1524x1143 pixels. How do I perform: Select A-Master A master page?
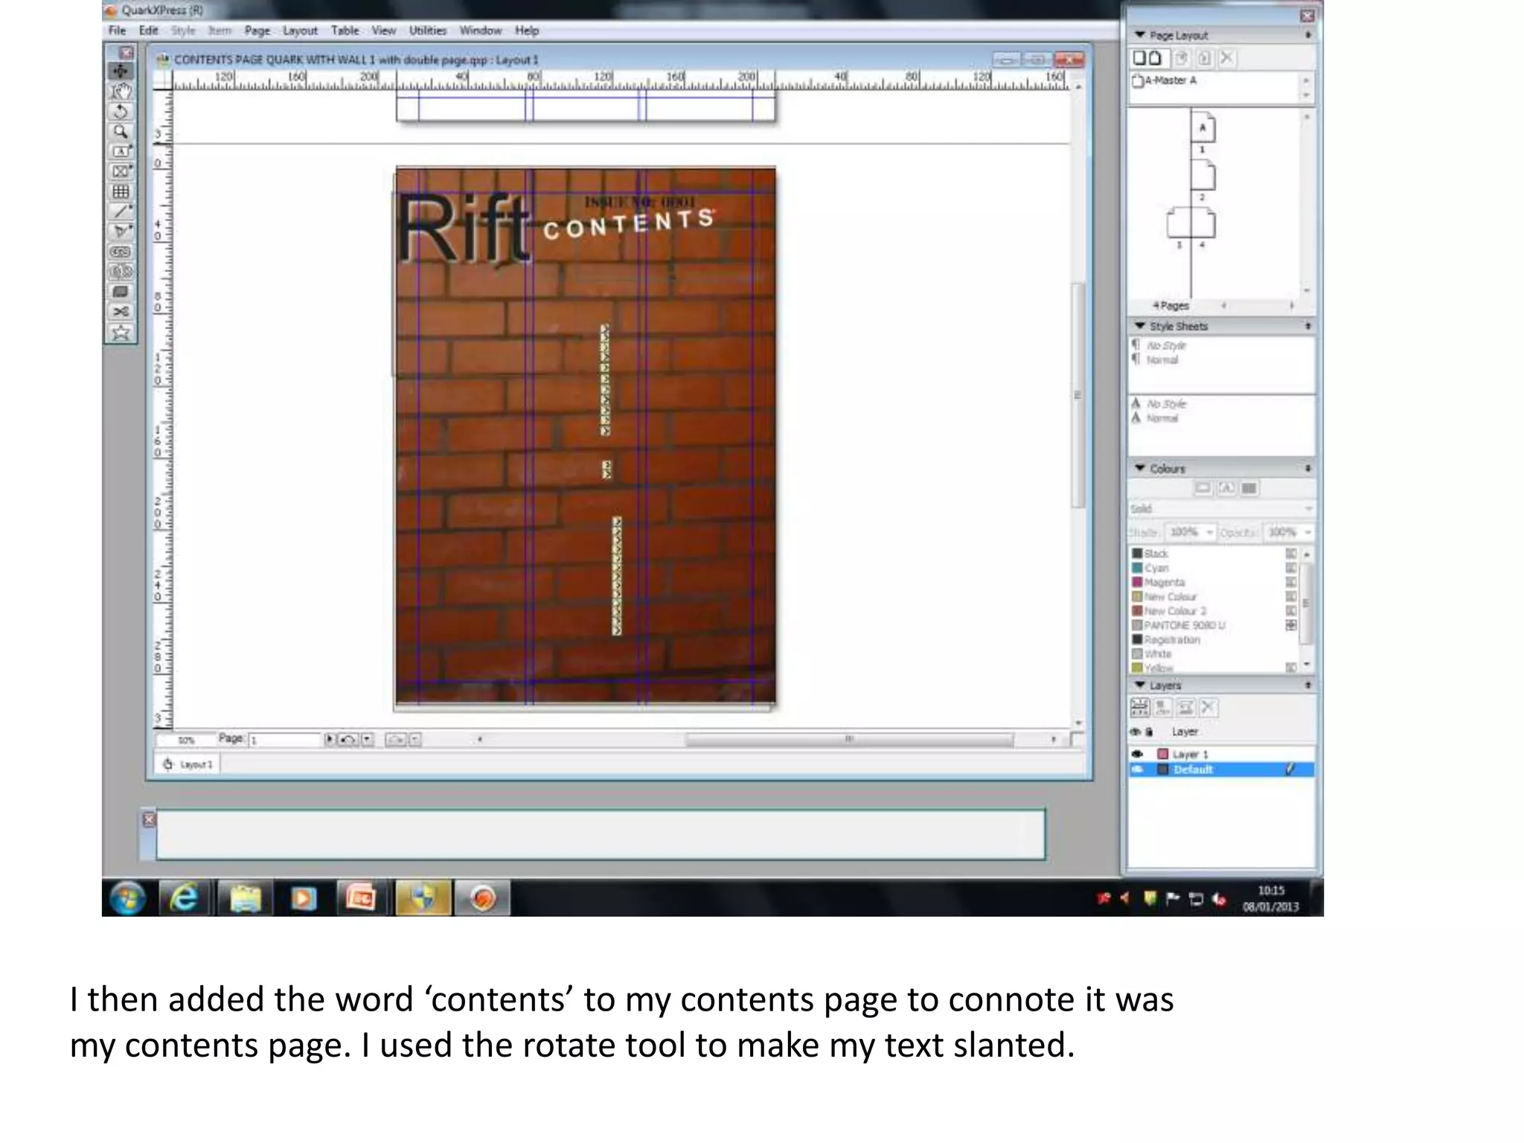[1165, 80]
